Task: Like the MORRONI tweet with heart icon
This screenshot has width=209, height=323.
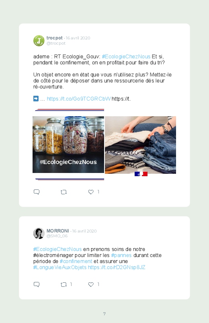Action: pyautogui.click(x=91, y=284)
